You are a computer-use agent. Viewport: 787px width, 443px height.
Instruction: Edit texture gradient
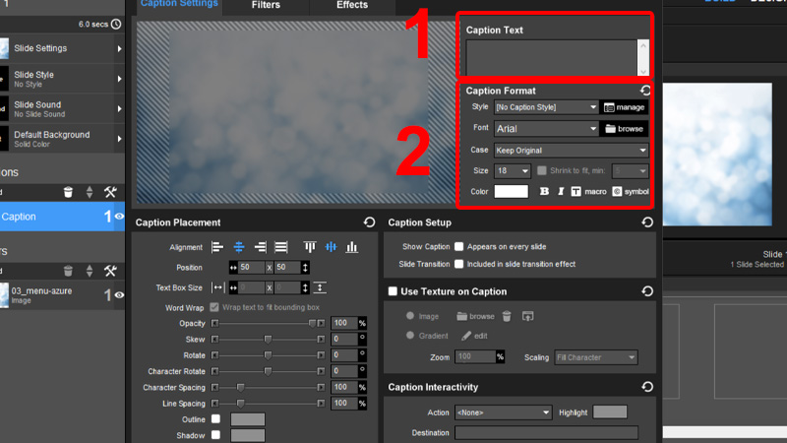pos(474,336)
